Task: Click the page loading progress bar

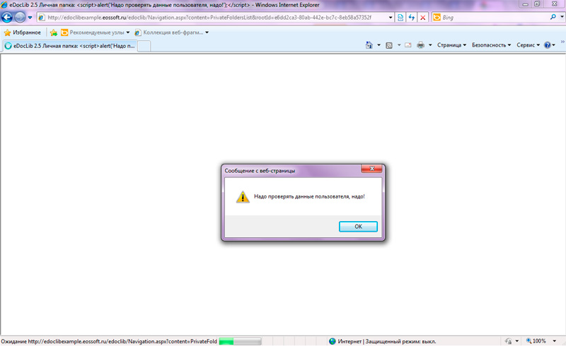Action: (x=240, y=341)
